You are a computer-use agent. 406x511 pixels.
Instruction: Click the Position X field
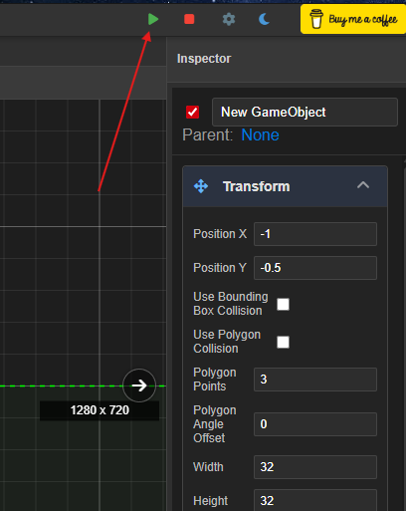coord(315,234)
